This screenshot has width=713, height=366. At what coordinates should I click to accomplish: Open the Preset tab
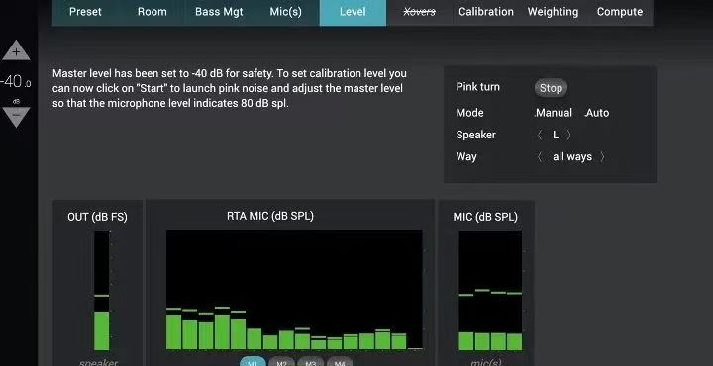[85, 12]
